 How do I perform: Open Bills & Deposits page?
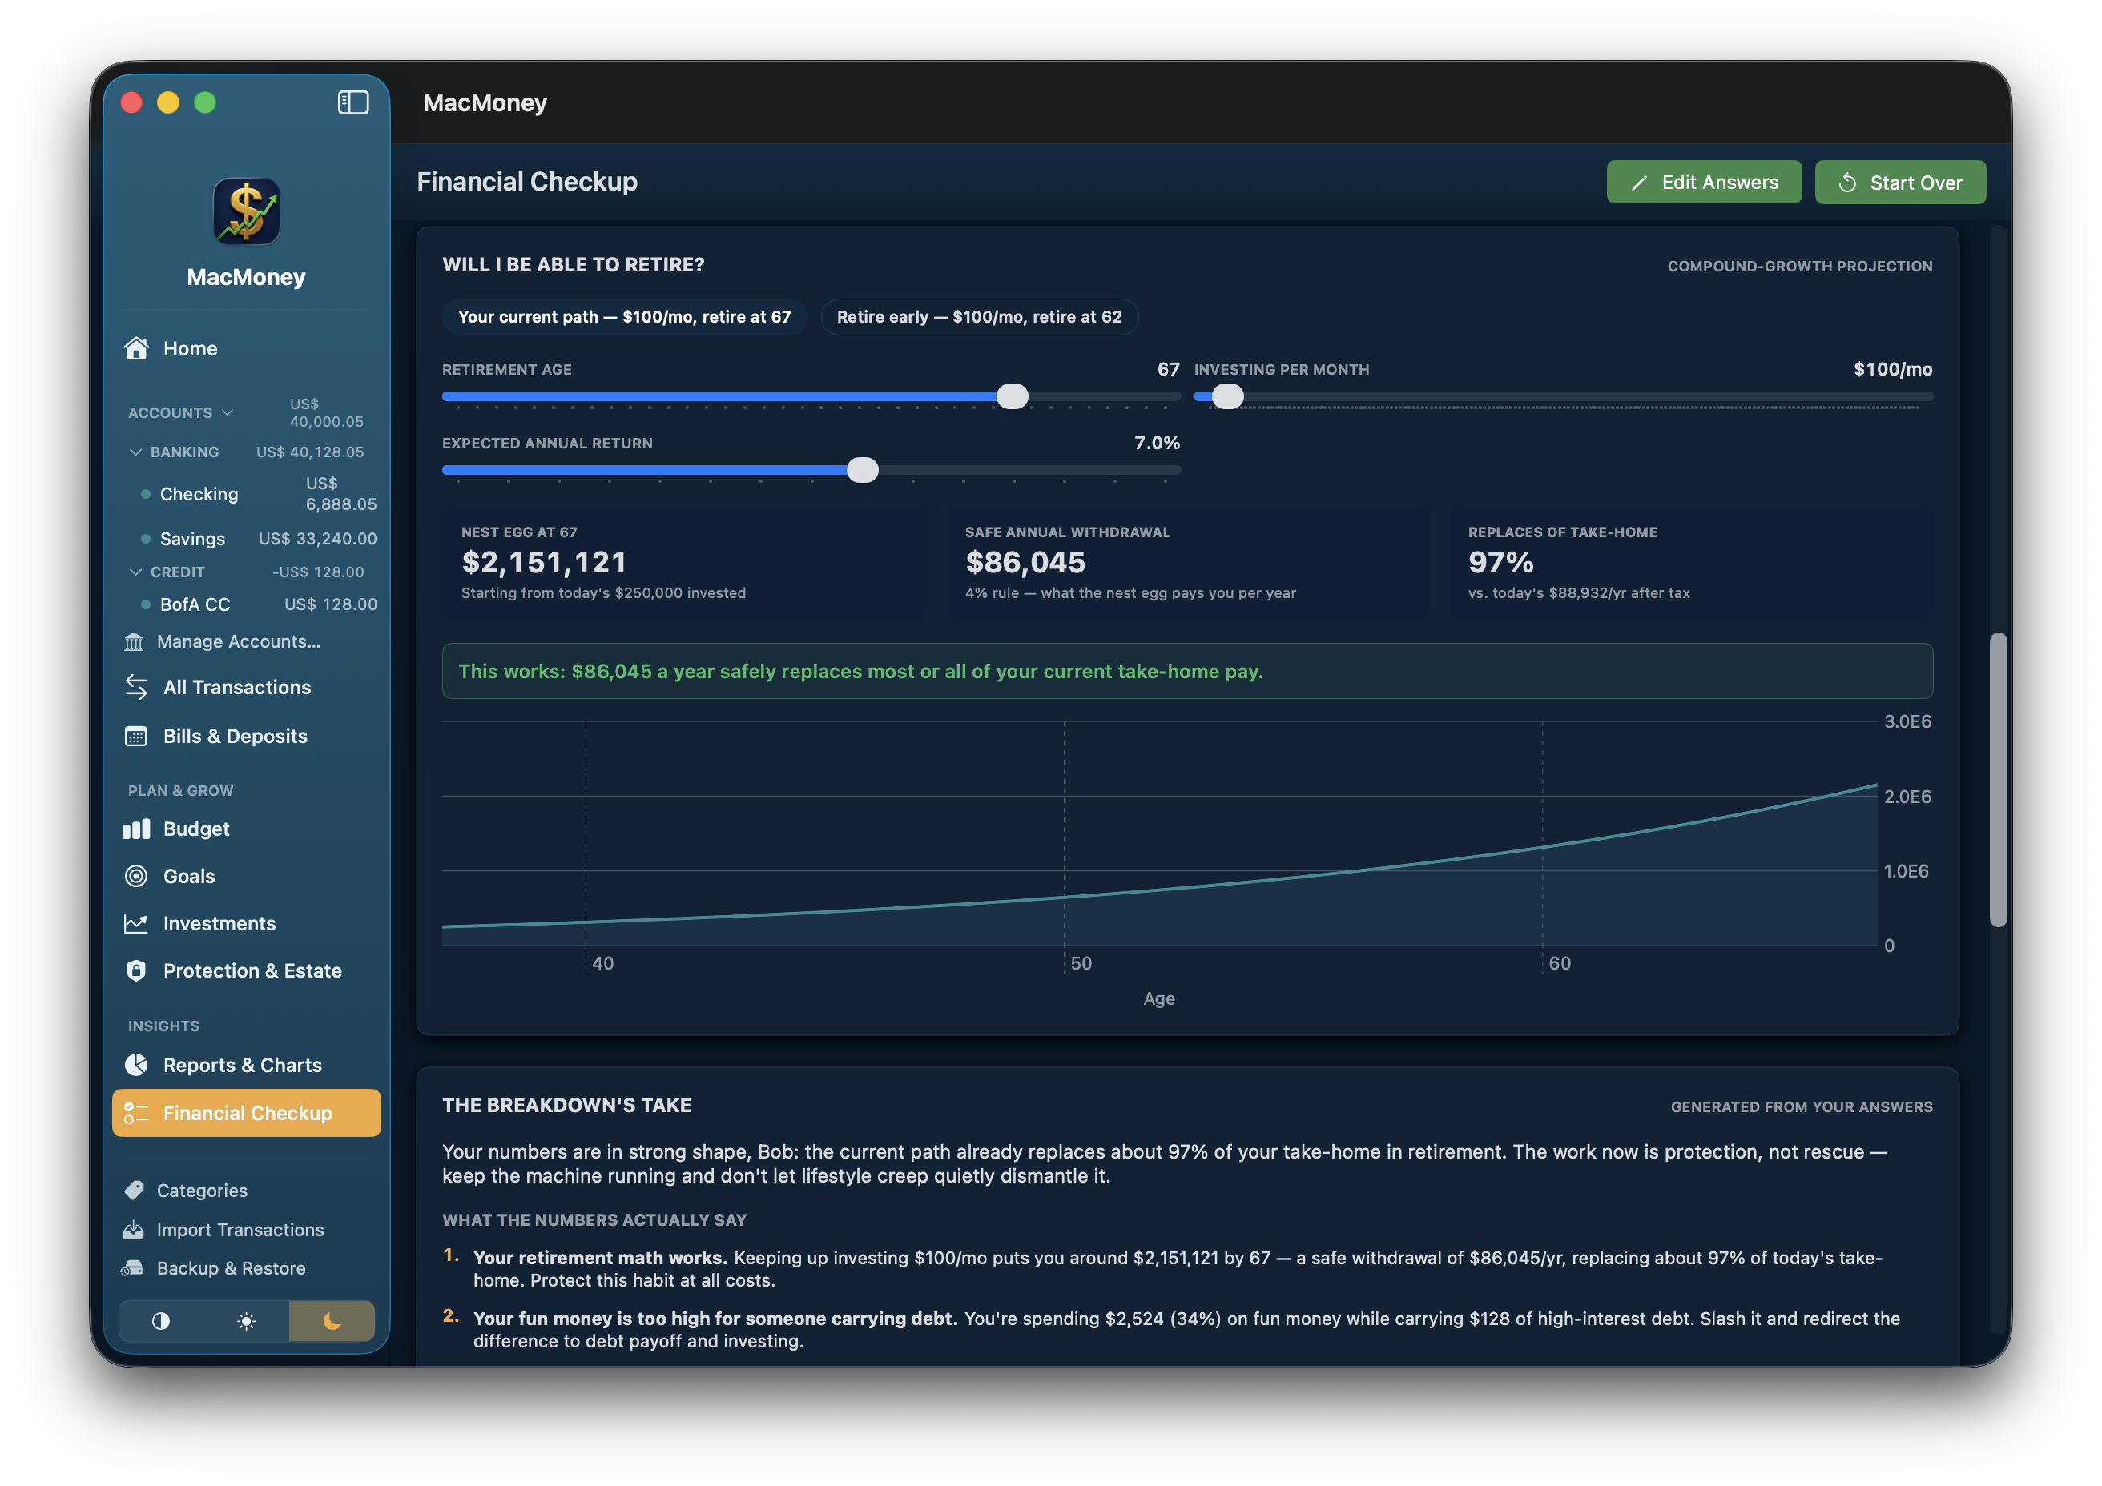(x=246, y=737)
